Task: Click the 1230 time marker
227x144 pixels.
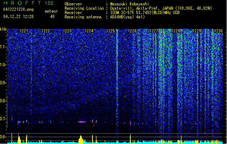Action: tap(218, 31)
